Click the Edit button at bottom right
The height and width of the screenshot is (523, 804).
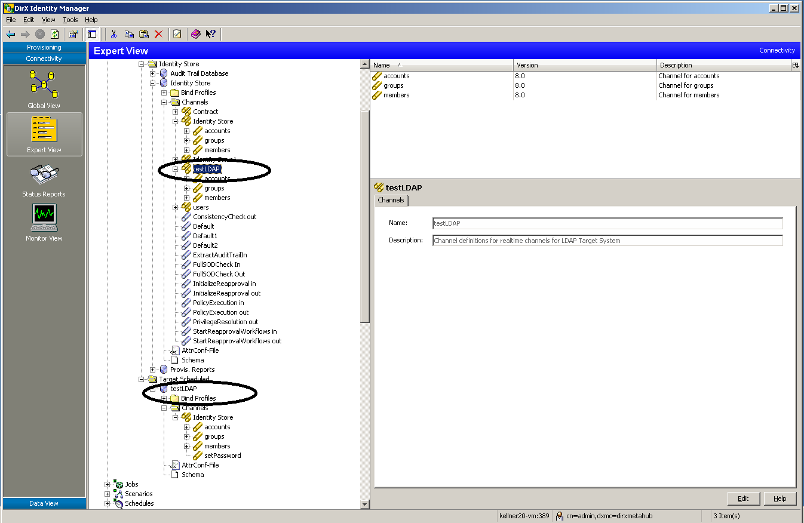point(743,499)
